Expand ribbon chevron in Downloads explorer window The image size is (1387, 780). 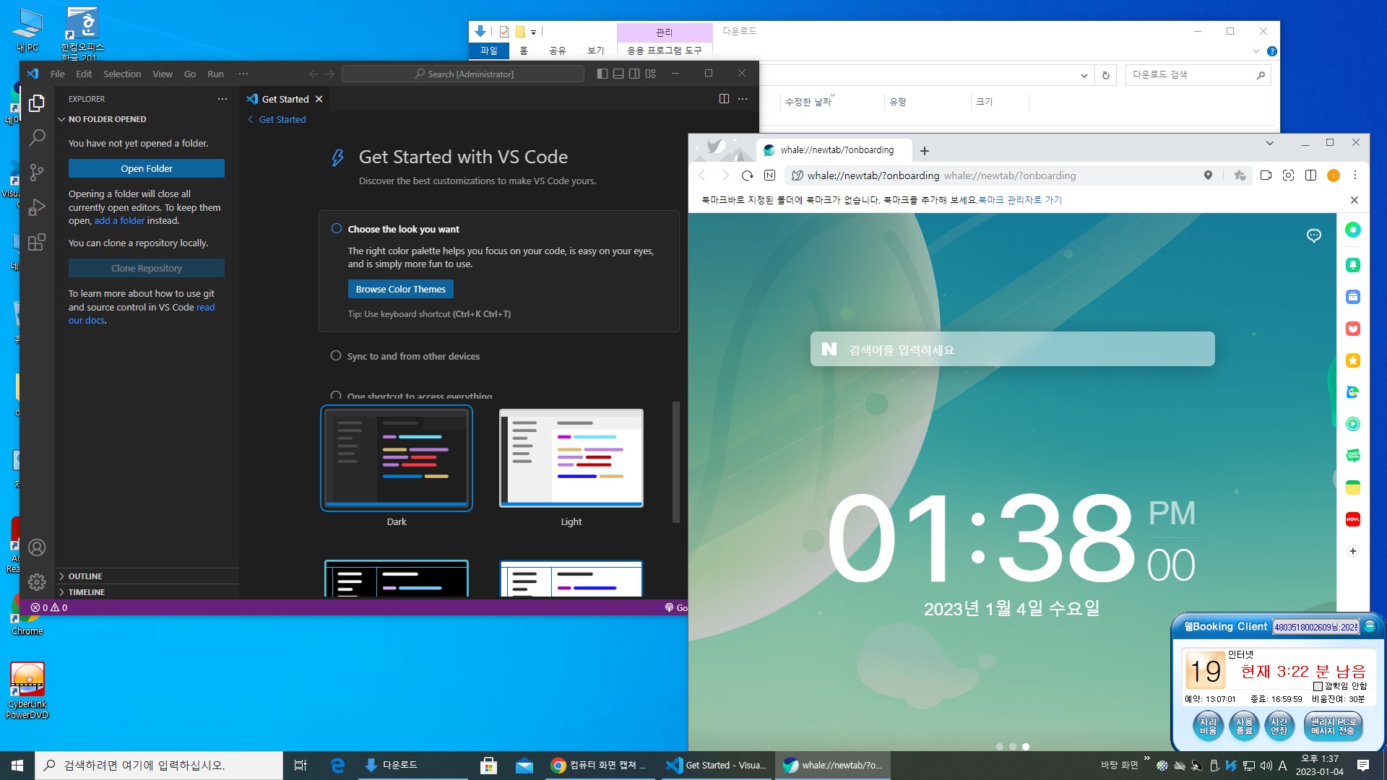1256,51
